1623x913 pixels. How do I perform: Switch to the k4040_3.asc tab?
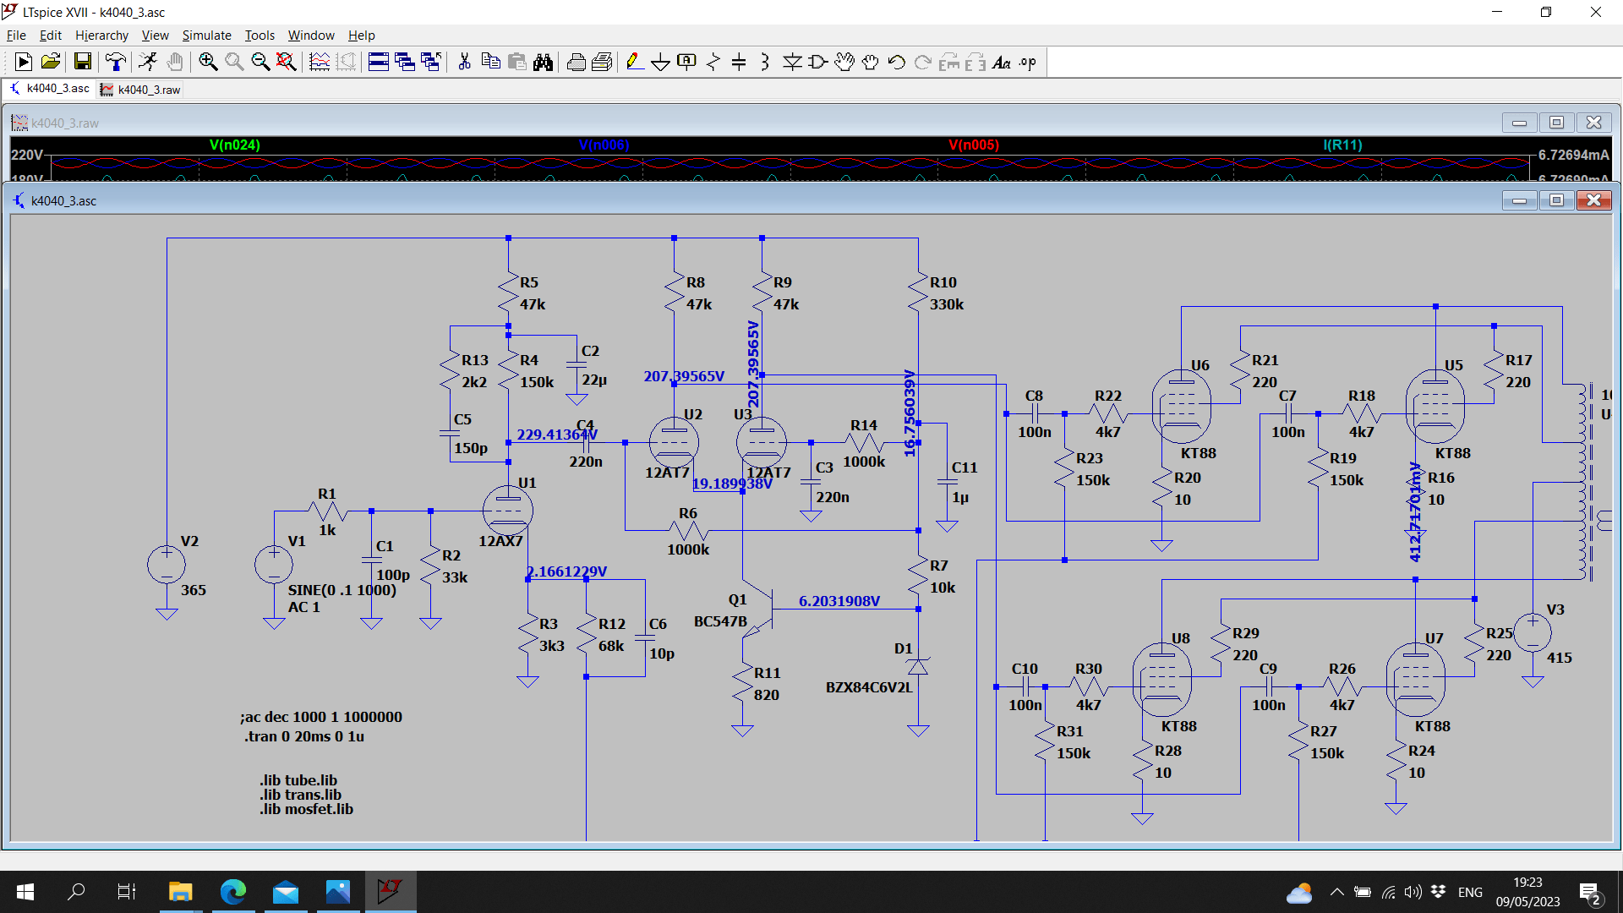click(x=50, y=89)
